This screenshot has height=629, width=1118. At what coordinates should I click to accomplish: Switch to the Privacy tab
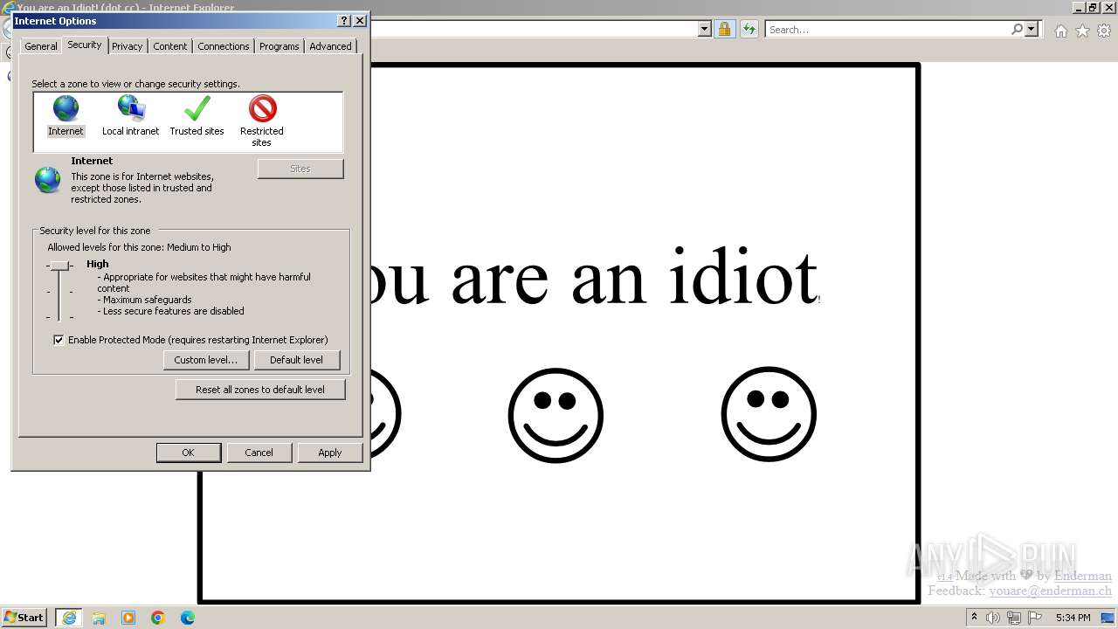(128, 46)
